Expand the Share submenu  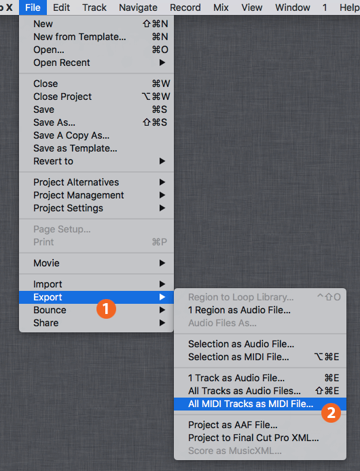pyautogui.click(x=96, y=323)
